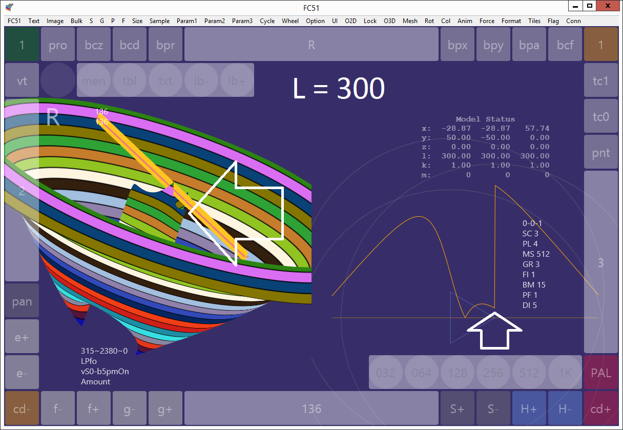Open the Format menu
Screen dimensions: 623x430
(x=511, y=21)
